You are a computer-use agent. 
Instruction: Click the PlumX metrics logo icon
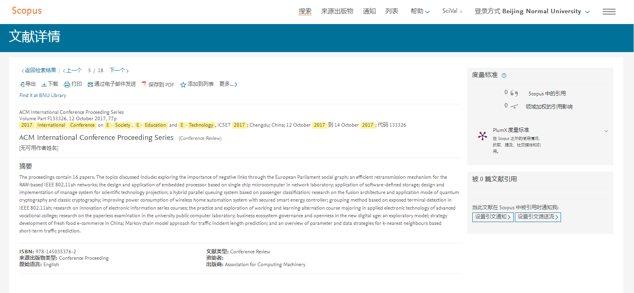pyautogui.click(x=482, y=136)
